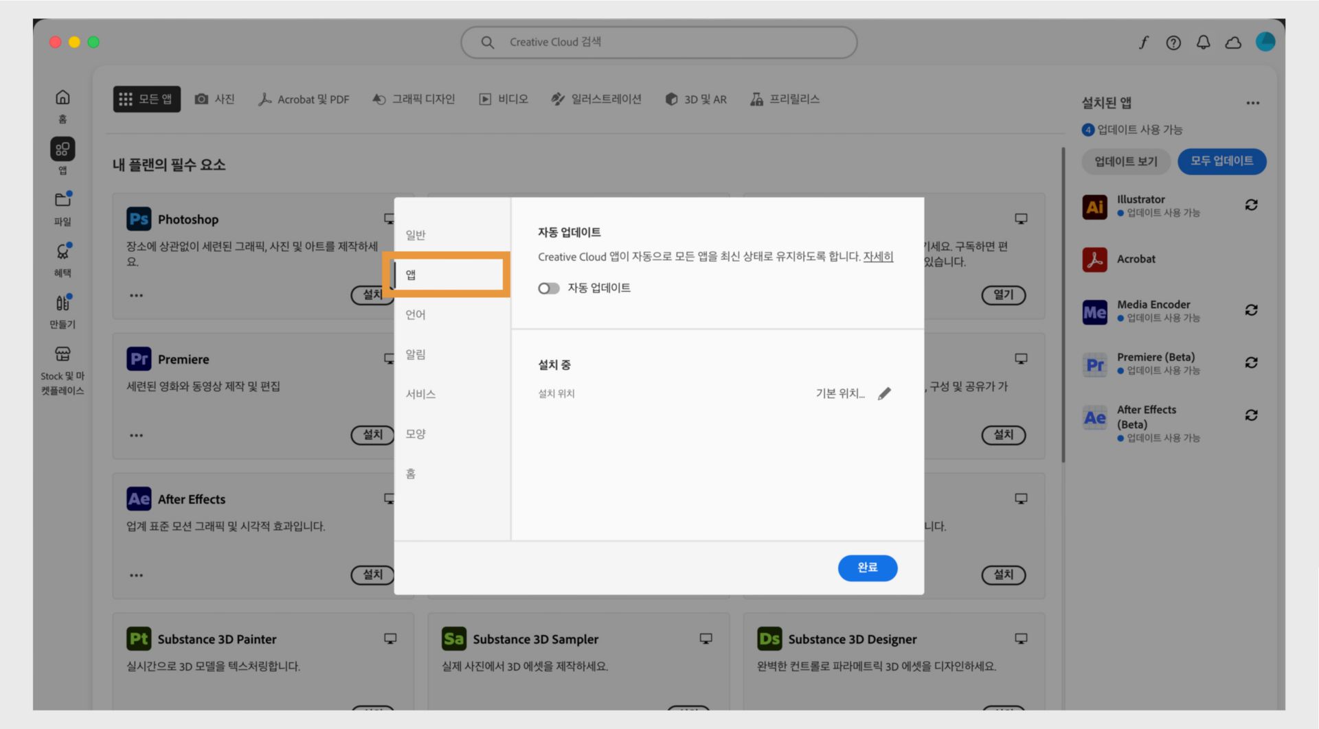Switch to the 일러스트레이션 category tab
The height and width of the screenshot is (729, 1319).
click(596, 100)
